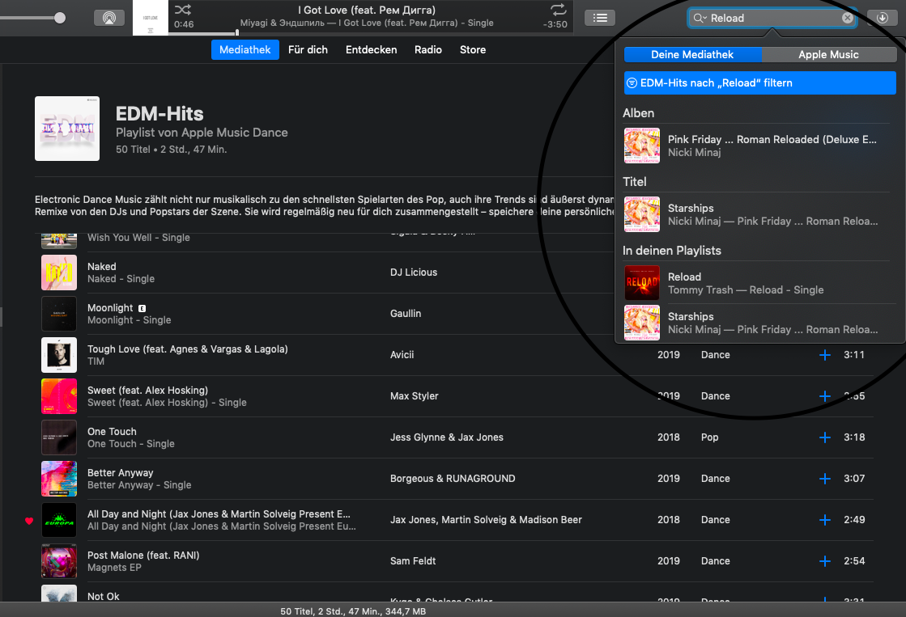Click the Pop genre cell
Image resolution: width=906 pixels, height=617 pixels.
click(x=709, y=437)
